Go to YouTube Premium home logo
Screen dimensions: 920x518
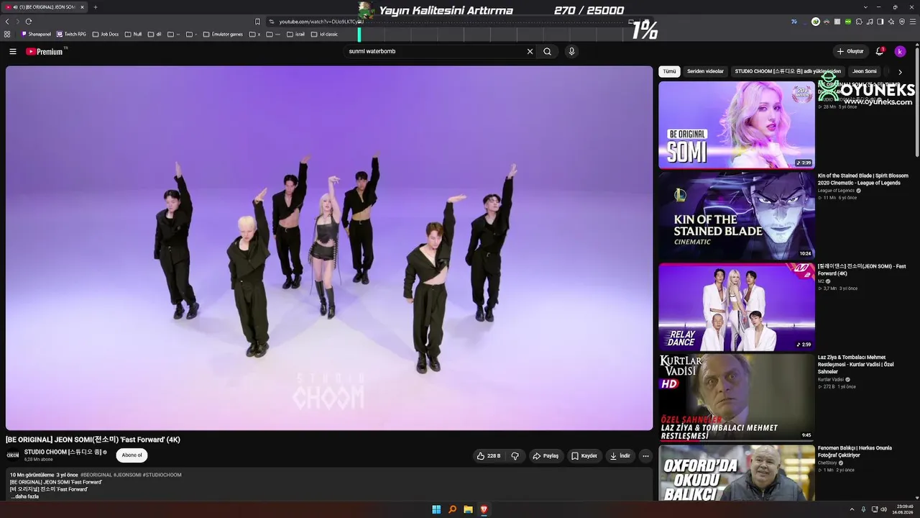click(46, 52)
